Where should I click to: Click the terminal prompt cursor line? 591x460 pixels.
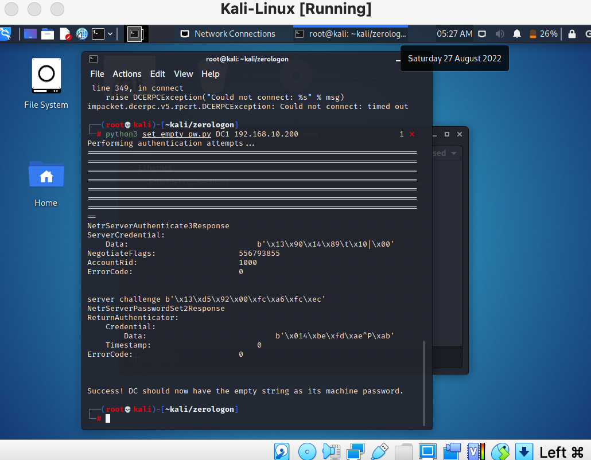pyautogui.click(x=108, y=418)
